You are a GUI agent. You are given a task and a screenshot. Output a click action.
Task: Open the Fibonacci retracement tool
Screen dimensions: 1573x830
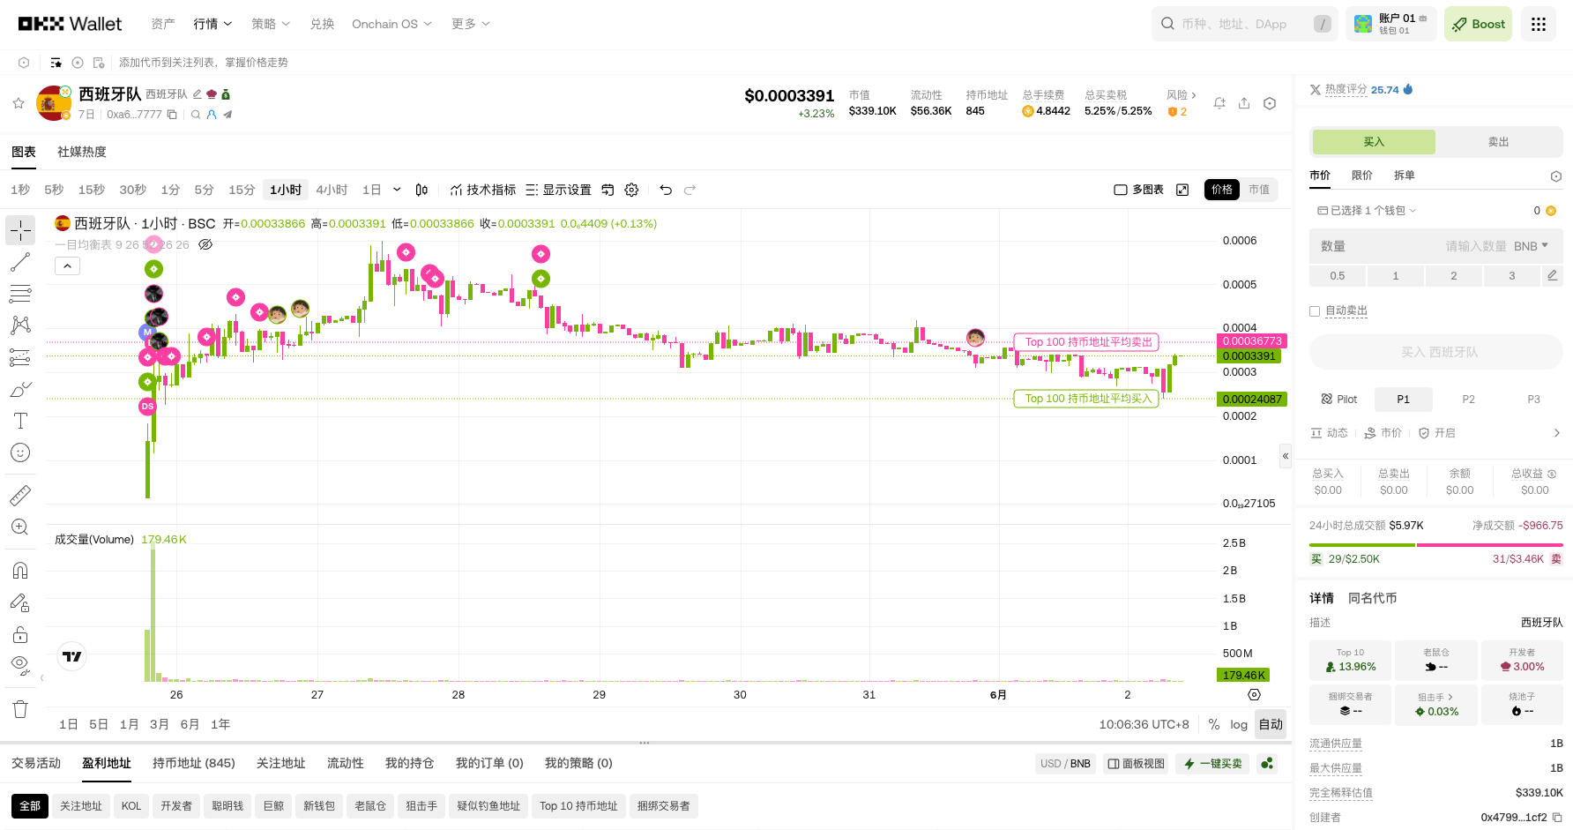tap(20, 294)
